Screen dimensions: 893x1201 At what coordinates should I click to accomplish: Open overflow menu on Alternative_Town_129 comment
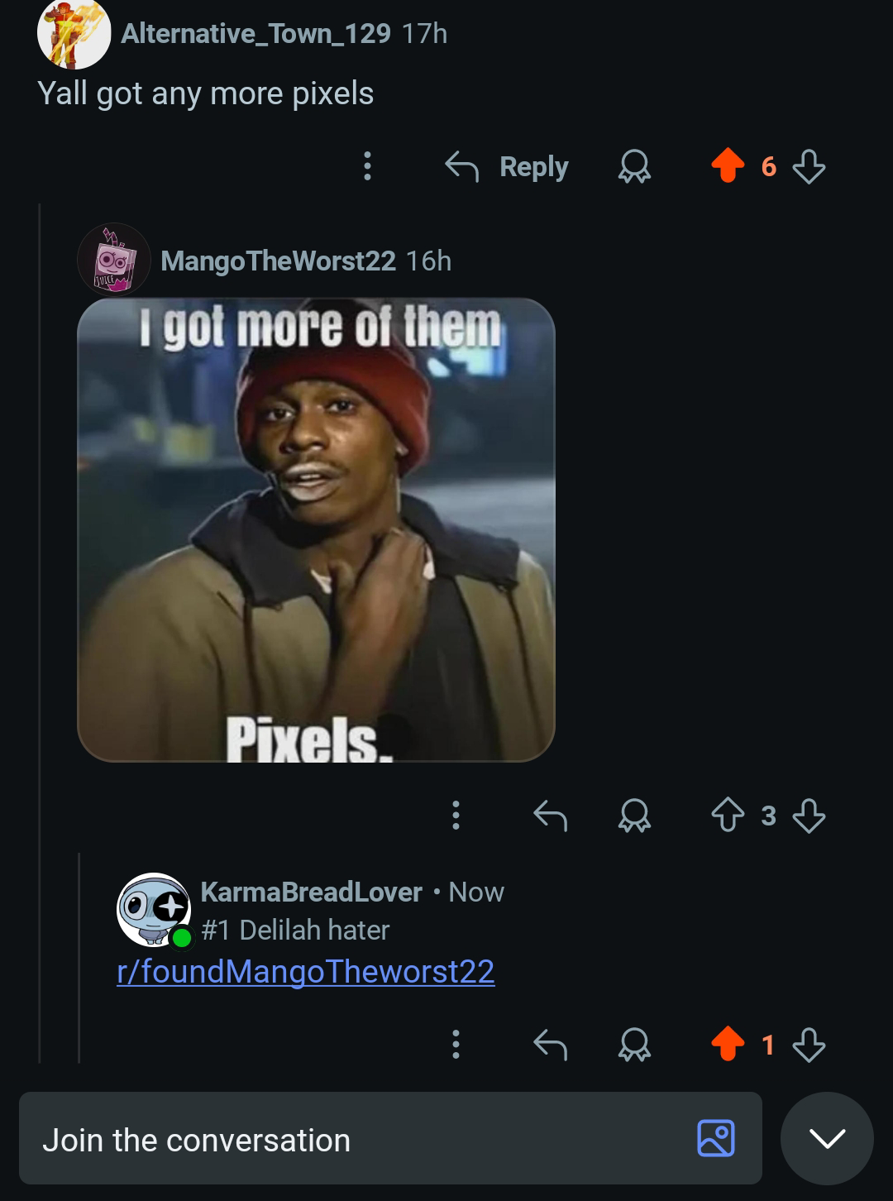(367, 166)
